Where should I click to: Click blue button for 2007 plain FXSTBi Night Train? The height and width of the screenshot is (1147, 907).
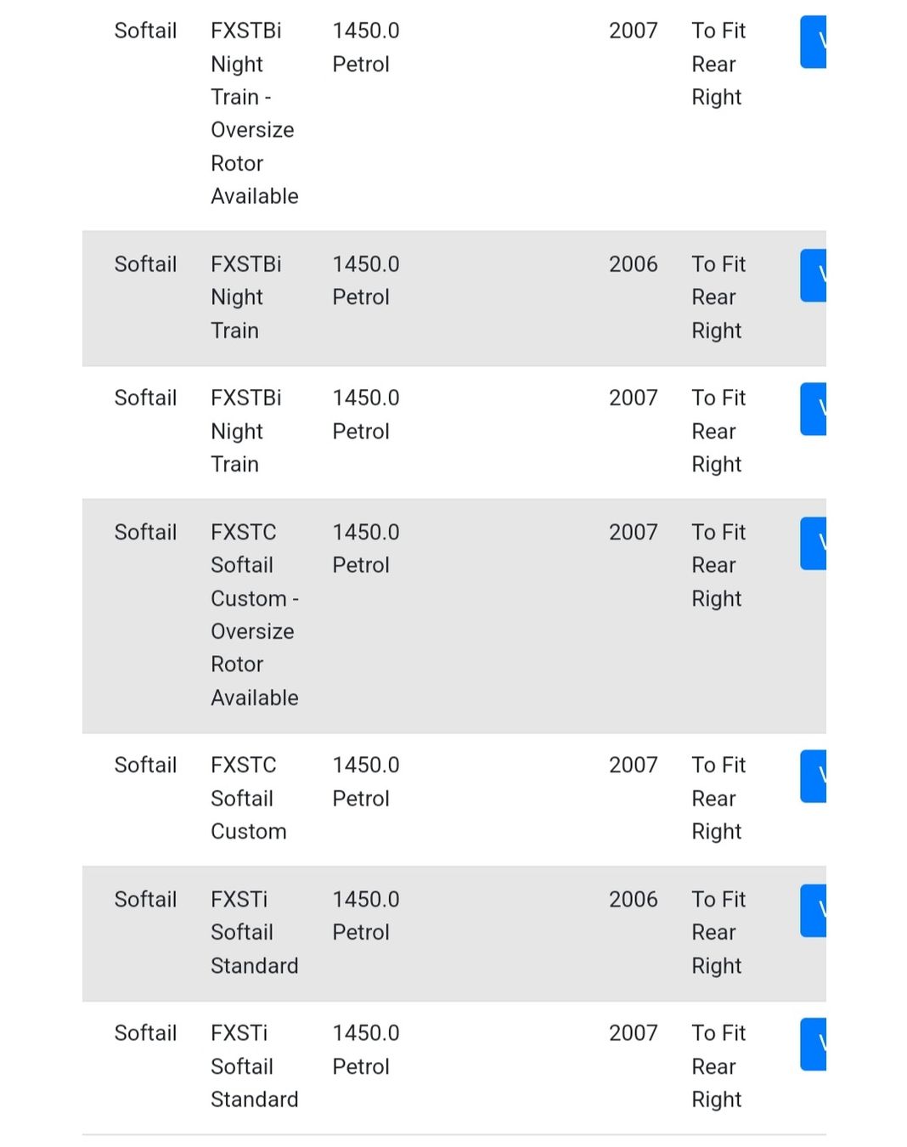pyautogui.click(x=814, y=409)
